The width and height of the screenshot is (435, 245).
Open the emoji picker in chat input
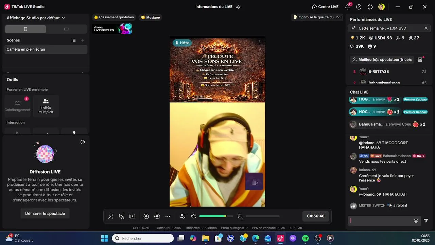(x=416, y=221)
